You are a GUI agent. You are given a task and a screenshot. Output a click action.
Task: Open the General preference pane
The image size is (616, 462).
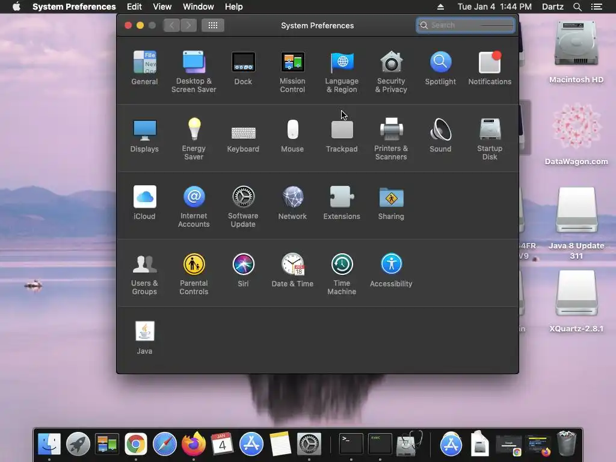(x=144, y=68)
